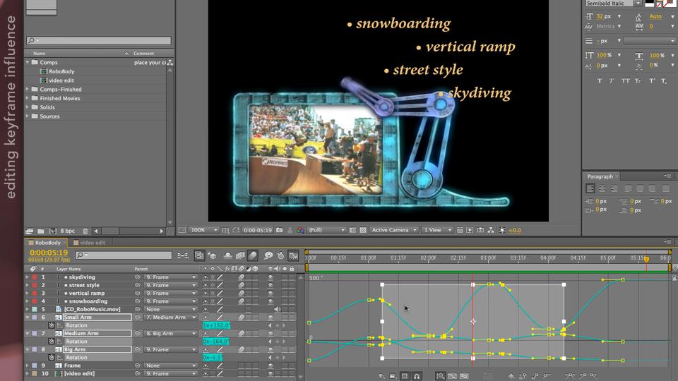The width and height of the screenshot is (678, 381).
Task: Click the trash icon in the Project panel
Action: (85, 231)
